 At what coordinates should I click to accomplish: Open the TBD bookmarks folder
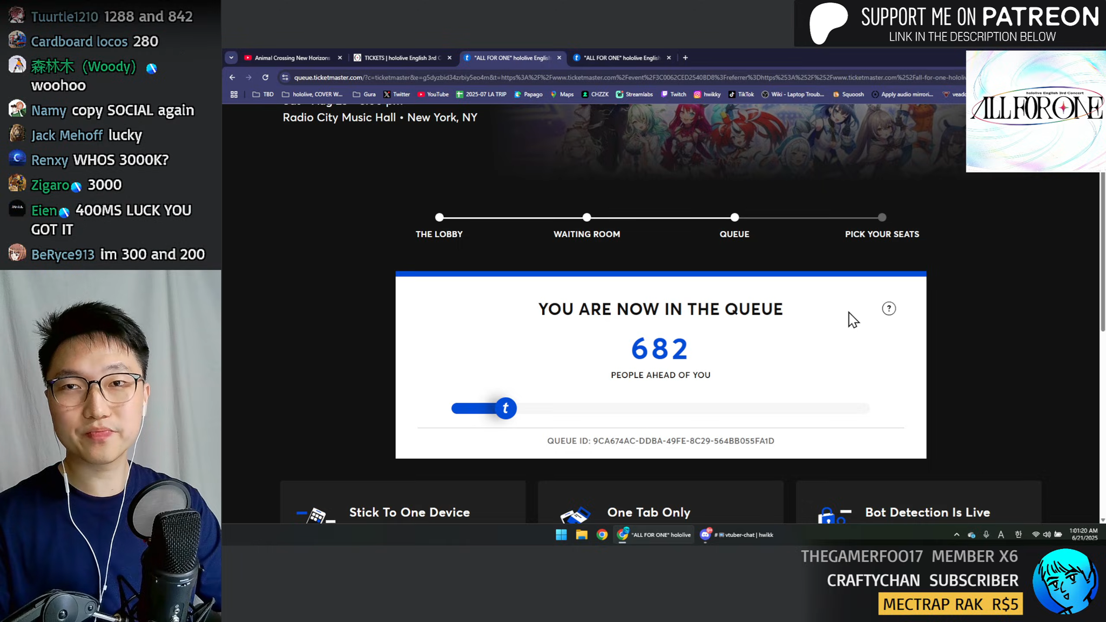[263, 94]
